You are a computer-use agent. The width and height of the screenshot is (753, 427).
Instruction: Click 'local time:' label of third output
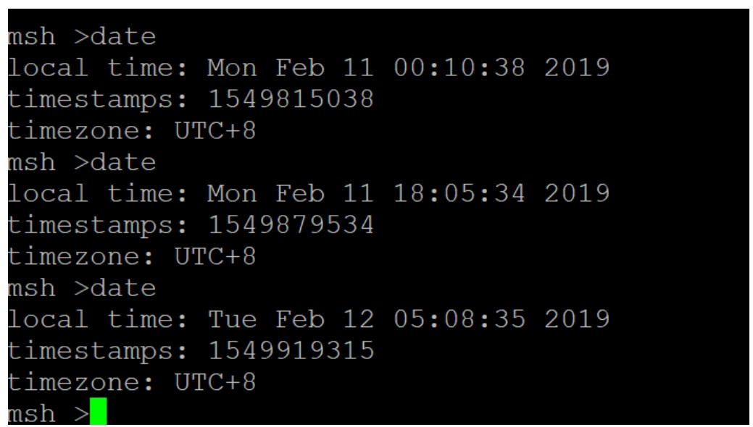point(98,320)
